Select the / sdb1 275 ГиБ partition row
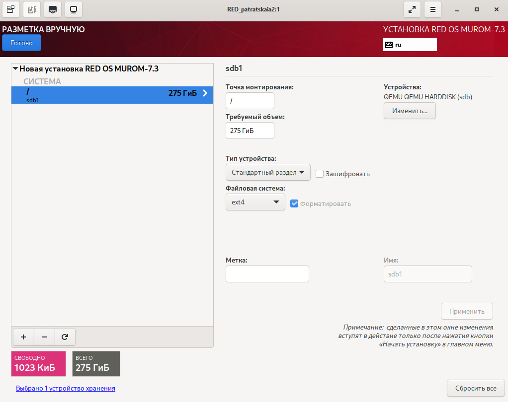This screenshot has width=508, height=402. [x=112, y=95]
